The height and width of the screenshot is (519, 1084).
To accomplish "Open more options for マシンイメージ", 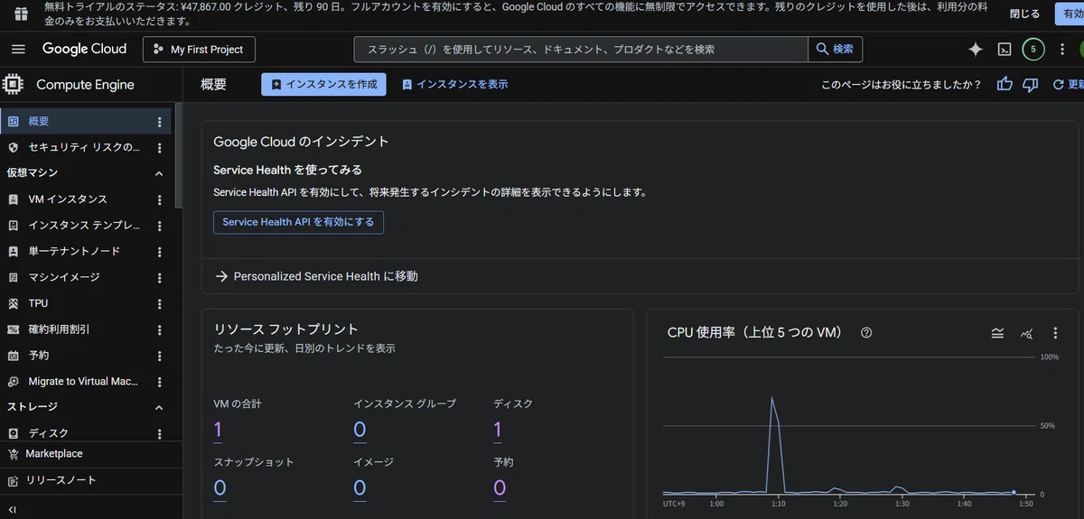I will click(x=160, y=278).
